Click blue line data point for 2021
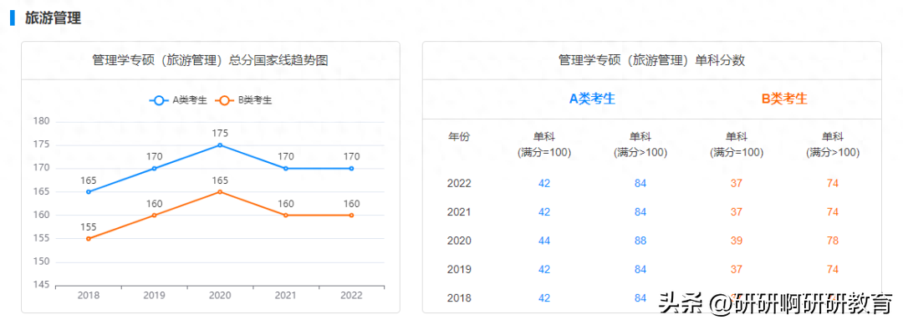Screen dimensions: 903x325 [x=286, y=169]
